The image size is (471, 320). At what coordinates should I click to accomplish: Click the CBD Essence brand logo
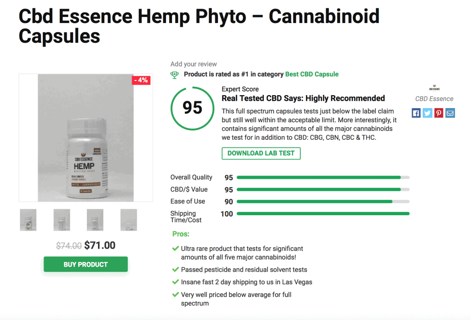click(x=433, y=88)
